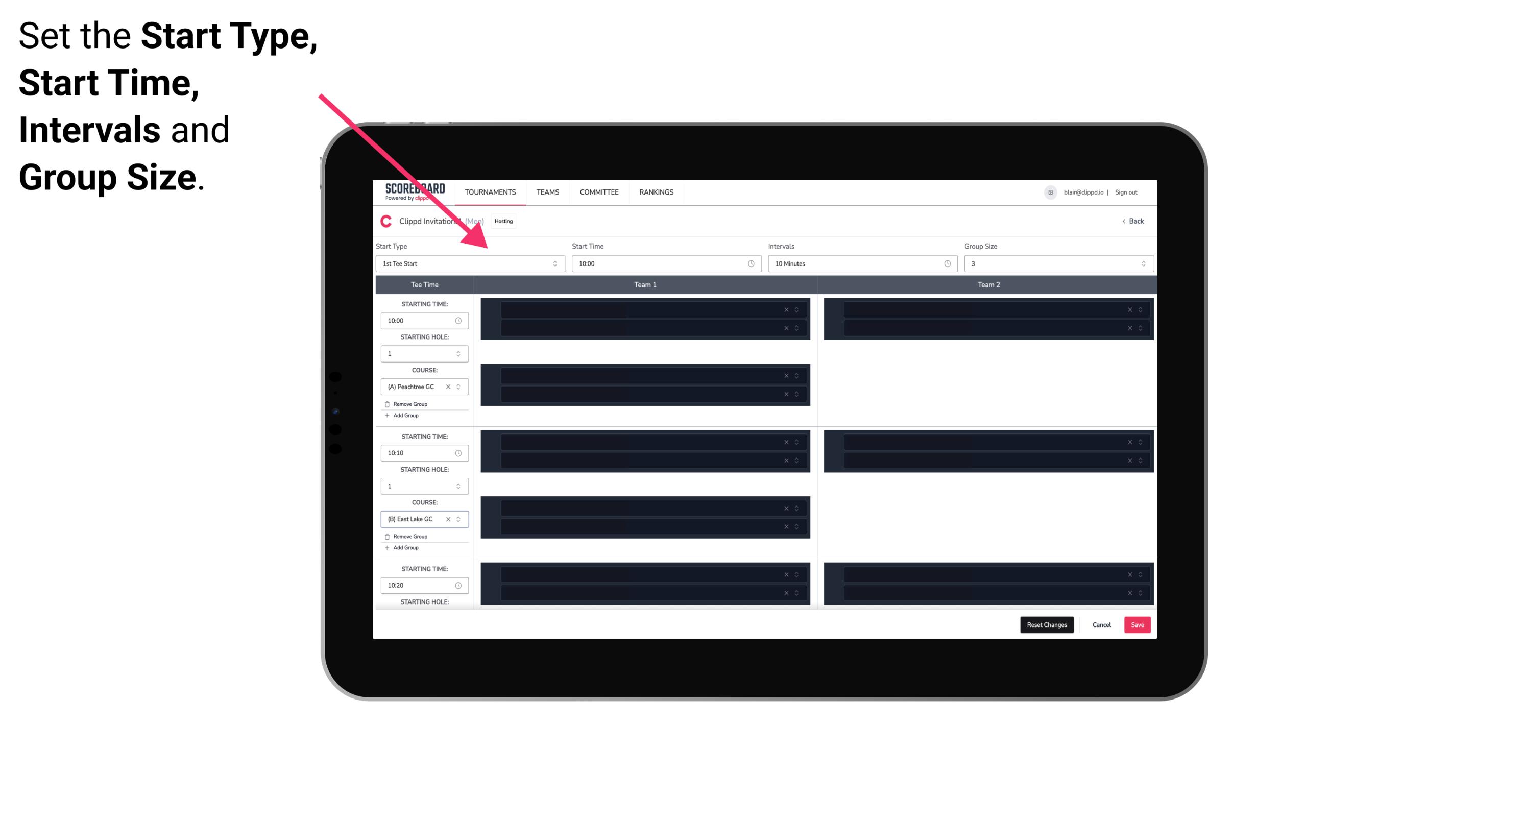Click the Reset Changes button
The height and width of the screenshot is (820, 1524).
[1047, 624]
